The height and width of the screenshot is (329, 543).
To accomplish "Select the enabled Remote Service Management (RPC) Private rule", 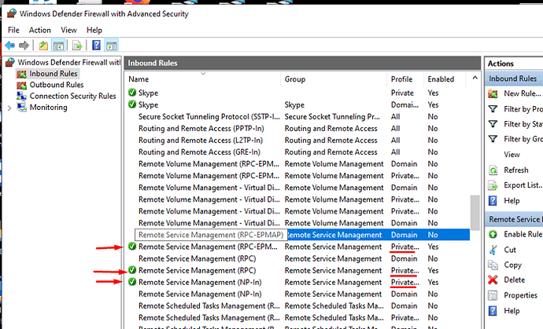I will coord(197,271).
